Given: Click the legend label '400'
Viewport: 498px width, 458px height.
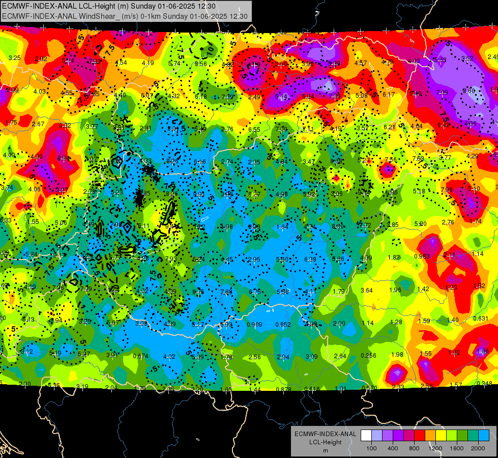Looking at the screenshot, I should (393, 448).
